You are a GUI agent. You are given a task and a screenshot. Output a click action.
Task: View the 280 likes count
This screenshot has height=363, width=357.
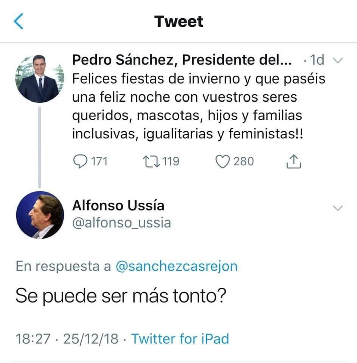(x=244, y=161)
